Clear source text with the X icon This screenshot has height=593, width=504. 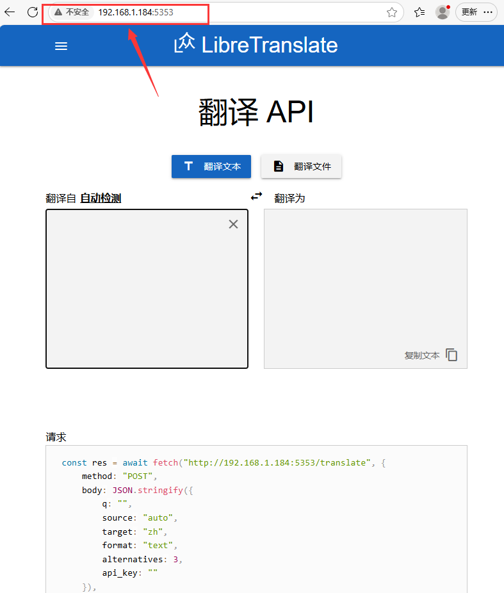point(233,224)
